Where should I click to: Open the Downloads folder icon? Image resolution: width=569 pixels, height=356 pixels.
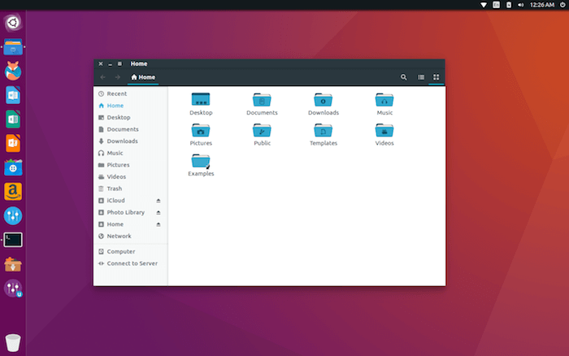tap(323, 99)
